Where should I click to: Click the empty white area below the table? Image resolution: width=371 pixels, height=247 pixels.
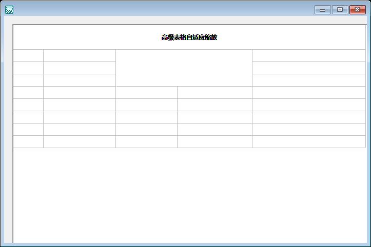pos(189,195)
